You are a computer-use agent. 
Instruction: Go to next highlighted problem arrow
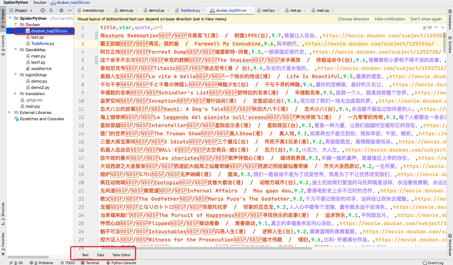(443, 27)
